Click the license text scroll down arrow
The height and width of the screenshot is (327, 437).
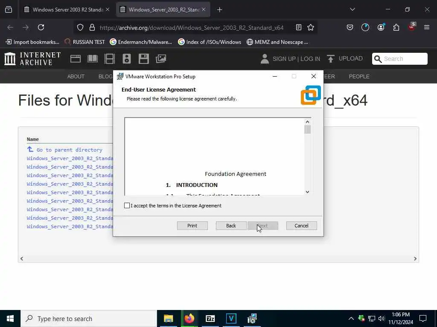[307, 192]
